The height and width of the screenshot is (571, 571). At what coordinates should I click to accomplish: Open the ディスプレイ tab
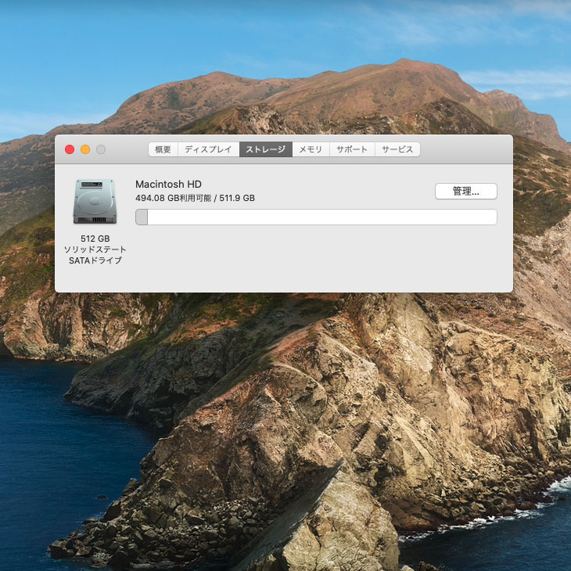[208, 149]
